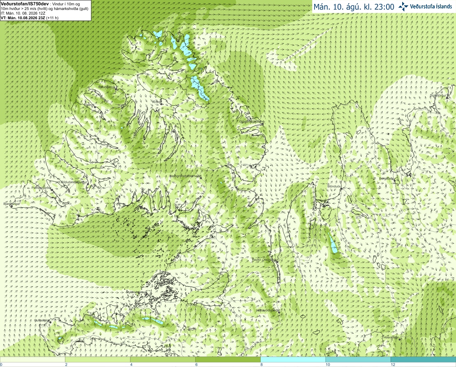Click the Hveravellir station marker
456x367 pixels.
pyautogui.click(x=400, y=340)
